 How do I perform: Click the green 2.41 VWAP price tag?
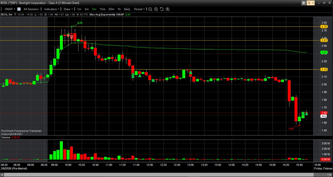pyautogui.click(x=324, y=52)
